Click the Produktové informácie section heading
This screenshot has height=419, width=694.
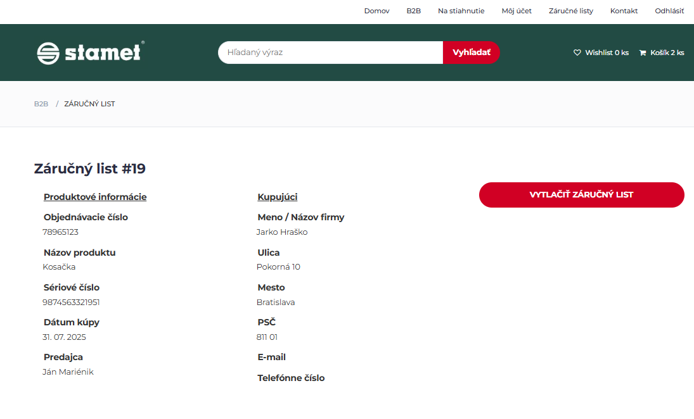95,197
